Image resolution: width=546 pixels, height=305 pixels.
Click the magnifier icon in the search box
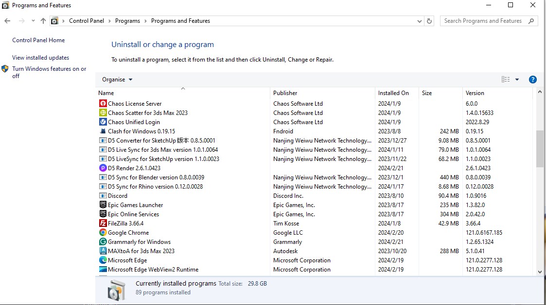coord(531,21)
